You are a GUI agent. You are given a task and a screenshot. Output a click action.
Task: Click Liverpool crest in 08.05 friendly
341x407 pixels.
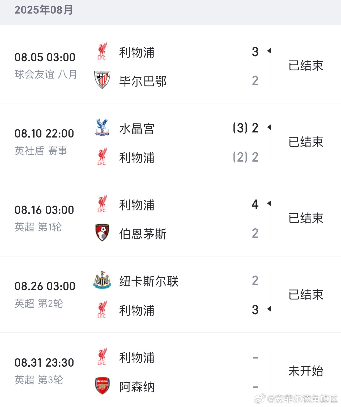[x=102, y=51]
